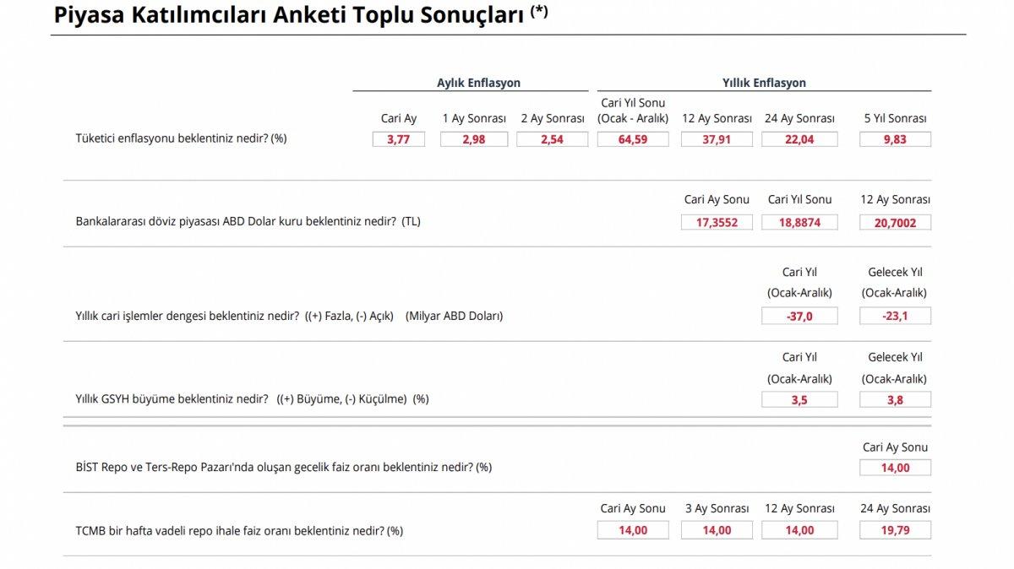Click the Cari Ay monthly inflation value 3,77
This screenshot has height=569, width=1014.
398,139
